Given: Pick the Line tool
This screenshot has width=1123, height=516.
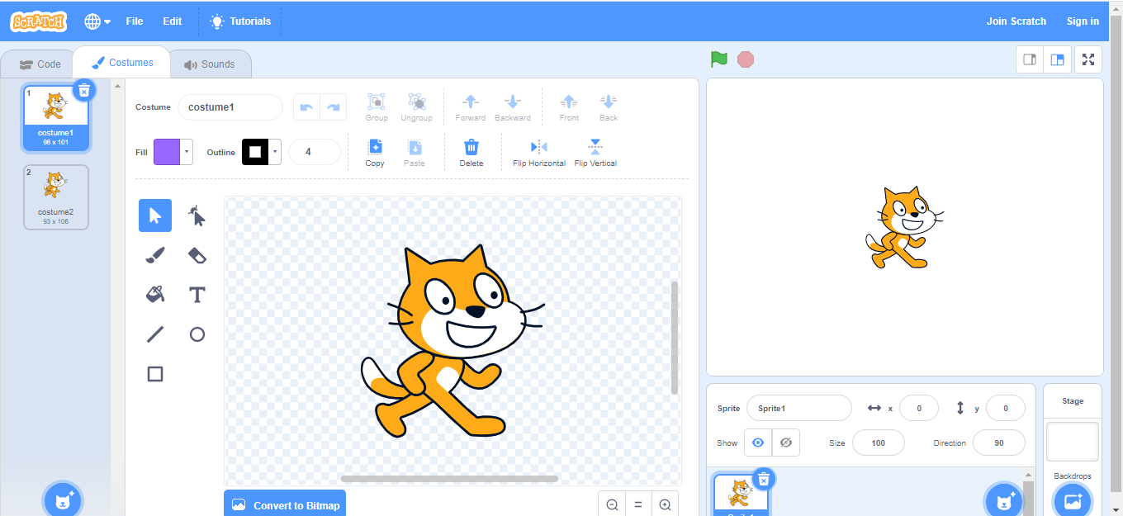Looking at the screenshot, I should pyautogui.click(x=154, y=334).
